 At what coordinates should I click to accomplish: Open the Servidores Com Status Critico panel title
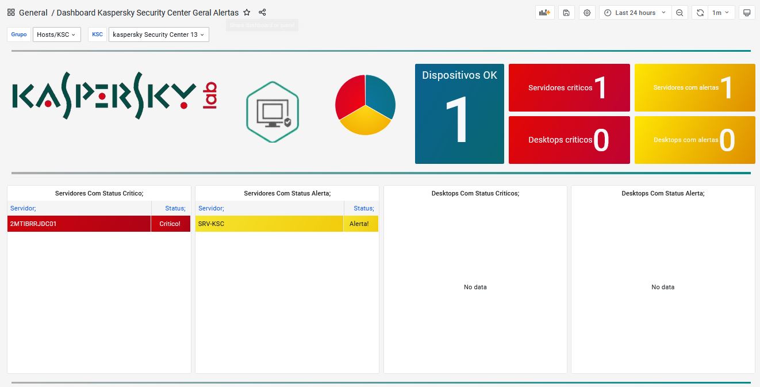click(x=99, y=193)
